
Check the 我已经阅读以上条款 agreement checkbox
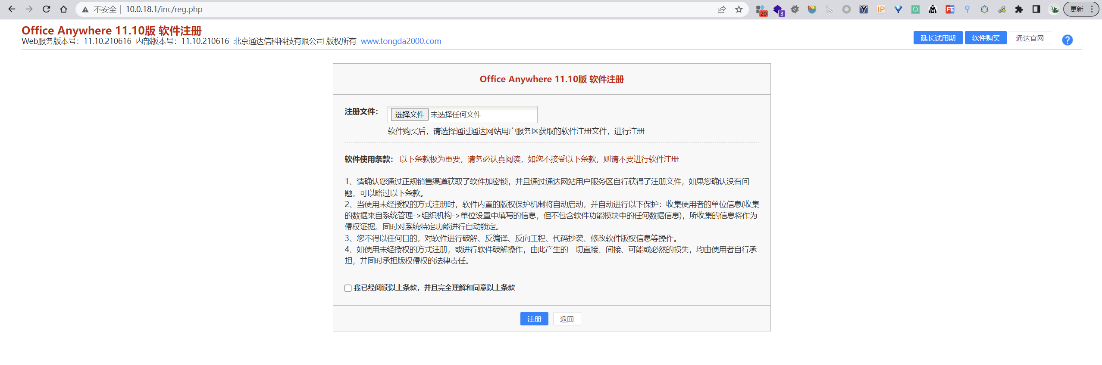click(348, 288)
